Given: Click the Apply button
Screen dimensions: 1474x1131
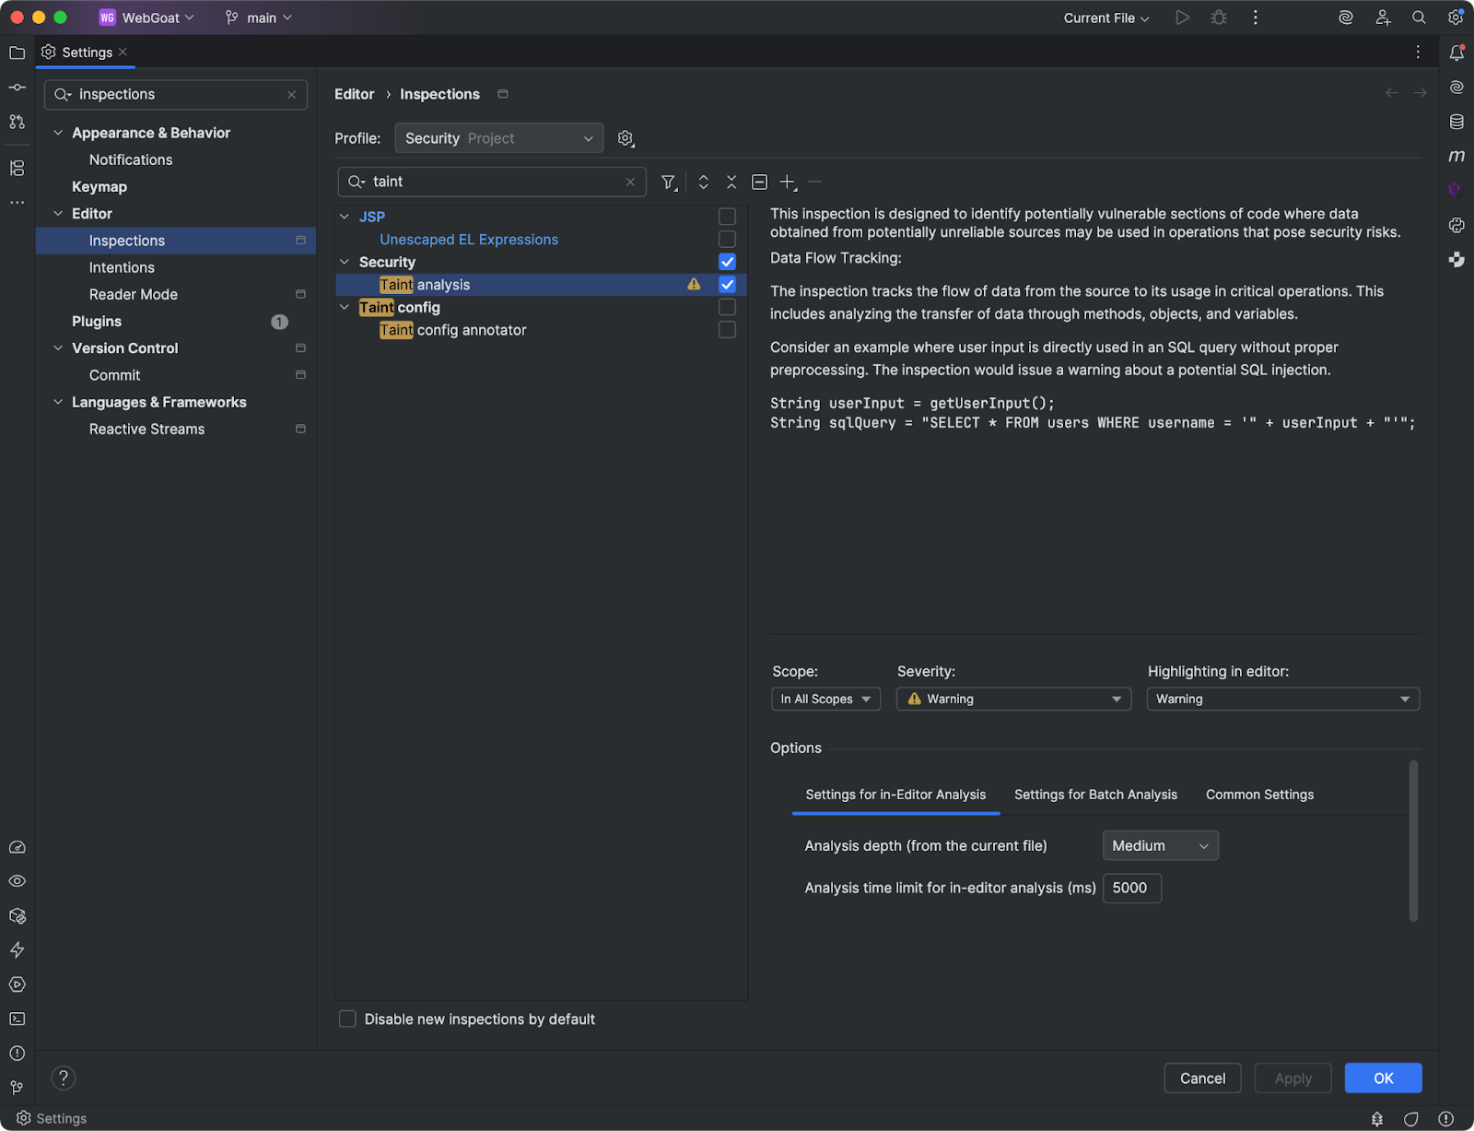Looking at the screenshot, I should [1293, 1078].
